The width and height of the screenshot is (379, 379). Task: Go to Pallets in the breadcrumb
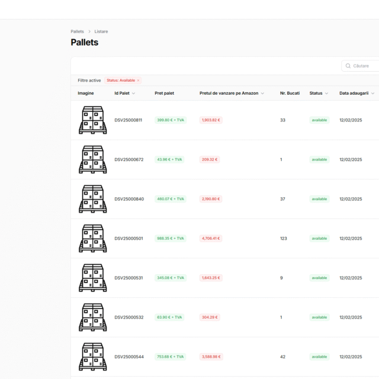(77, 31)
